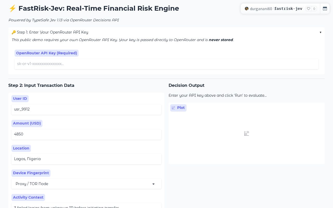This screenshot has height=208, width=333.
Task: Click the 'Location' label
Action: click(21, 148)
